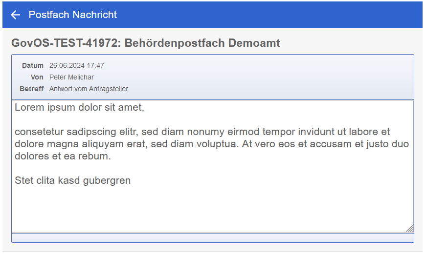
Task: Click the footer bar below the textarea
Action: click(213, 238)
